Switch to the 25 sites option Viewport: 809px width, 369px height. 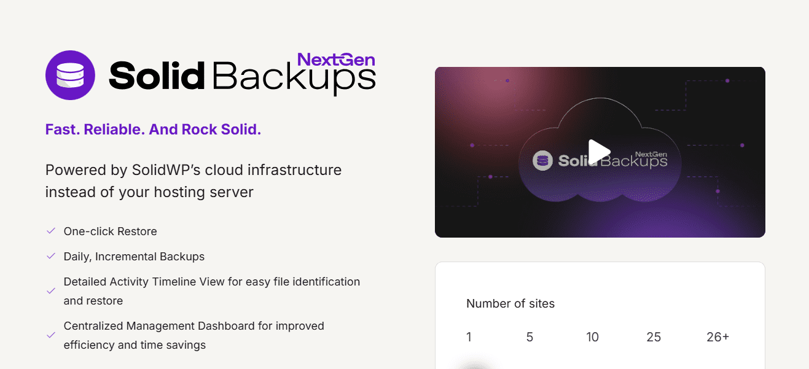coord(654,336)
